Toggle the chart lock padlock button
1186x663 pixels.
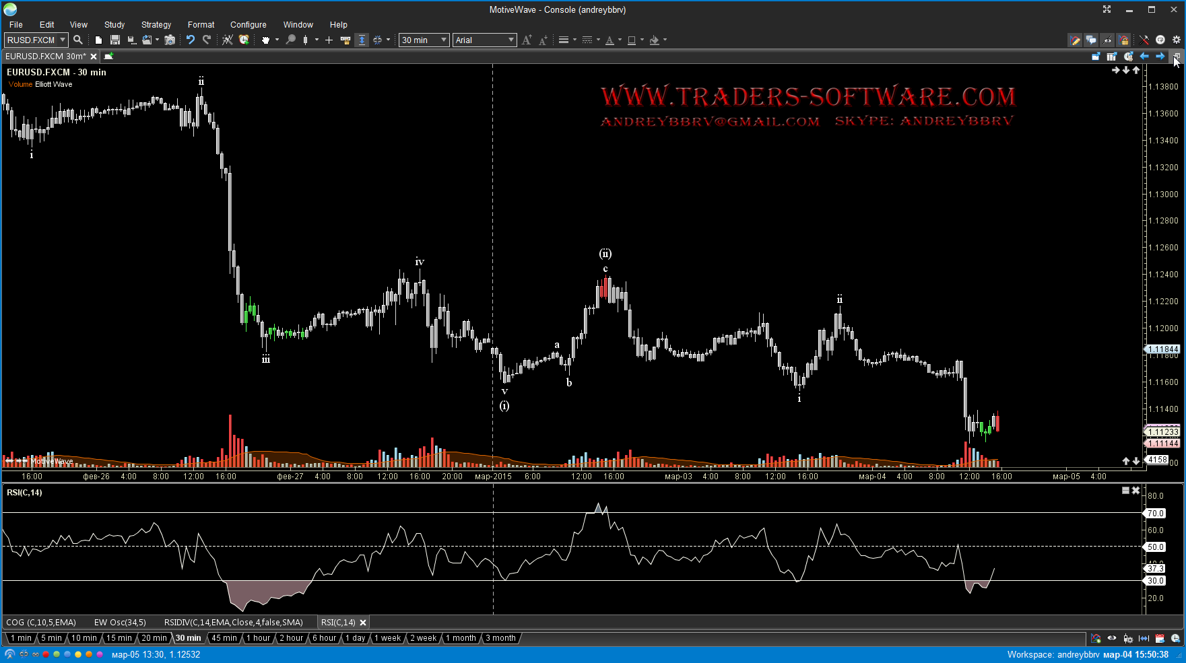(1123, 40)
